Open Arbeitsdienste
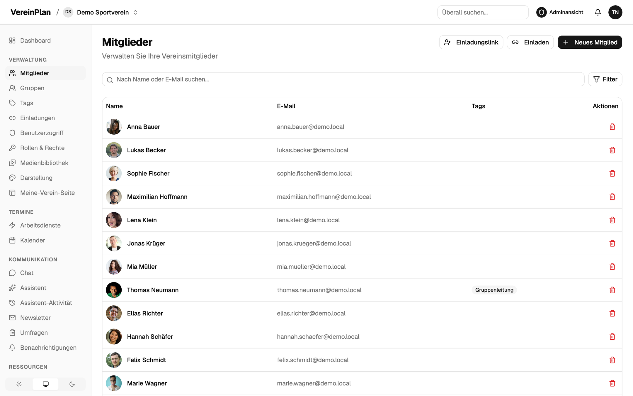The width and height of the screenshot is (633, 396). [45, 225]
